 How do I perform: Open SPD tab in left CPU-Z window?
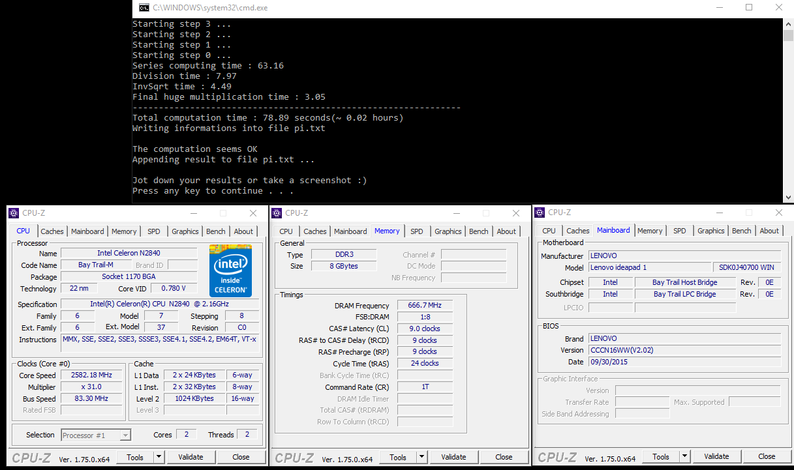153,231
